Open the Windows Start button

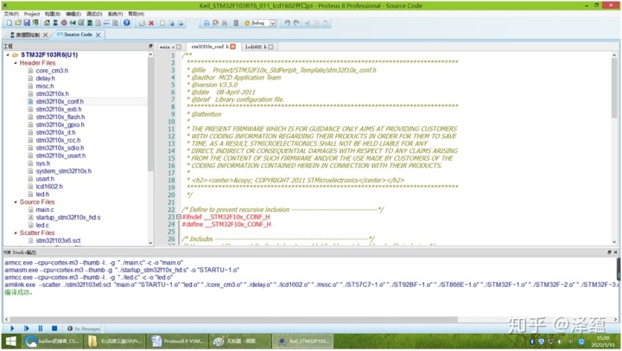coord(11,341)
